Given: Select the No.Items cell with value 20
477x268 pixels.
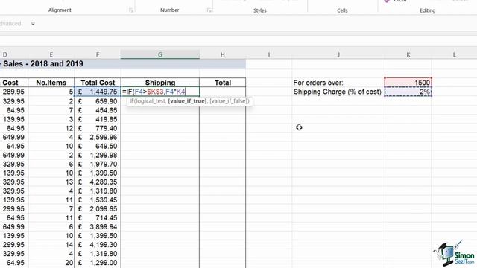Looking at the screenshot, I should (x=51, y=263).
